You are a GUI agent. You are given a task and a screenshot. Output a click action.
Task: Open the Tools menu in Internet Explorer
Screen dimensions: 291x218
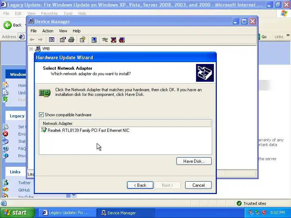[x=68, y=13]
